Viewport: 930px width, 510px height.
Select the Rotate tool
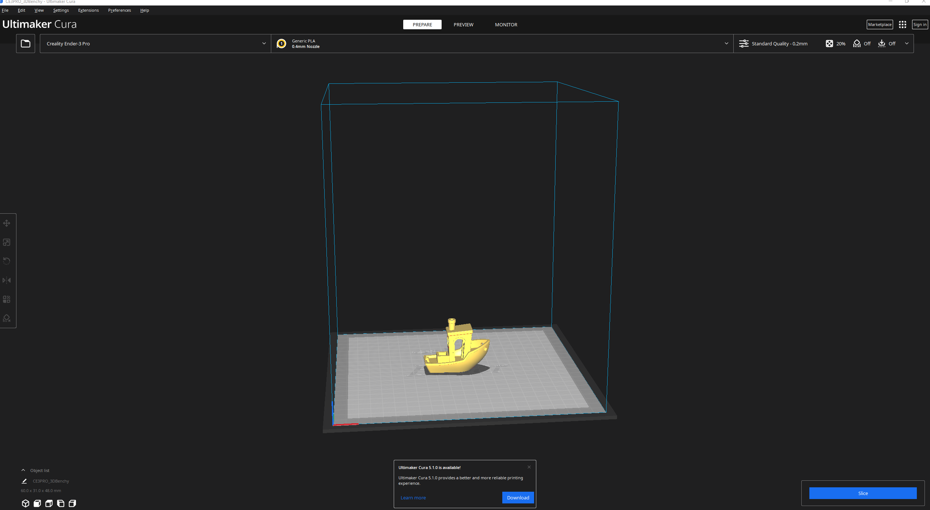pyautogui.click(x=7, y=261)
